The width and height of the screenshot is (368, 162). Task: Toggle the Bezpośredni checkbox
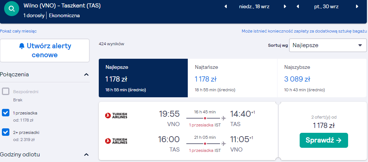tap(6, 91)
